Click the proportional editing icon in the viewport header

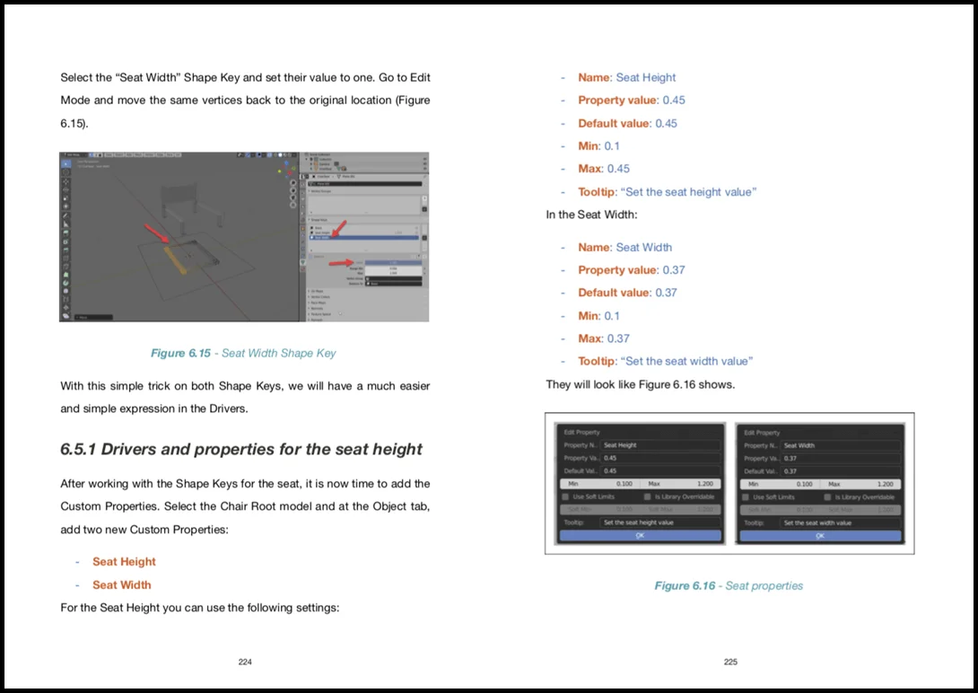(x=259, y=155)
